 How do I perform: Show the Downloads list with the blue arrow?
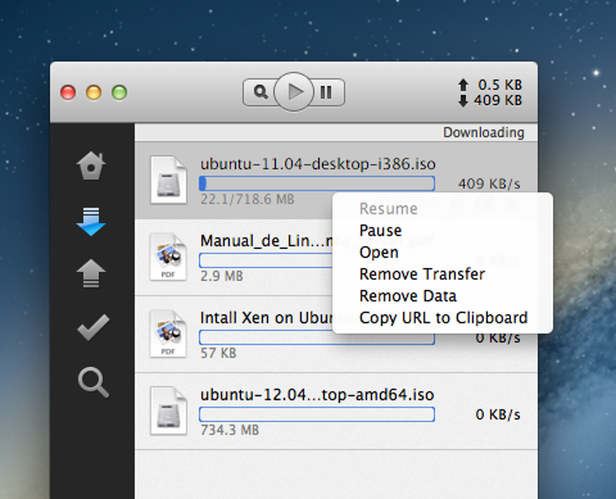pos(91,221)
